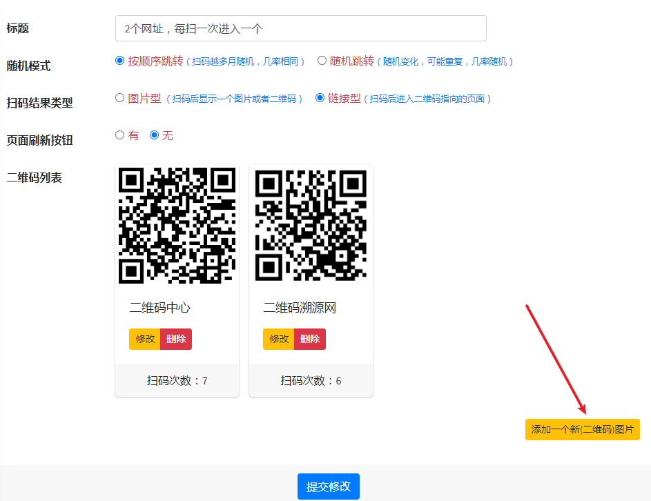651x501 pixels.
Task: Add a new QR image with 添加一个新(二维码)图片
Action: 583,429
